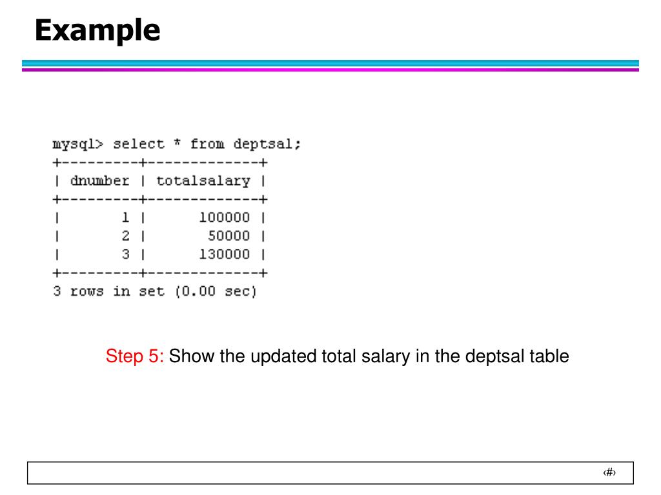Click the red "Step 5:" label
The height and width of the screenshot is (495, 661).
(x=134, y=356)
